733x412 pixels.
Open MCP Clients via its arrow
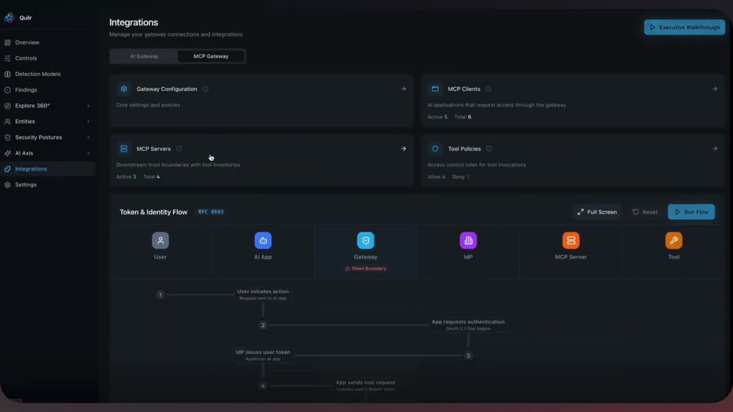point(715,89)
